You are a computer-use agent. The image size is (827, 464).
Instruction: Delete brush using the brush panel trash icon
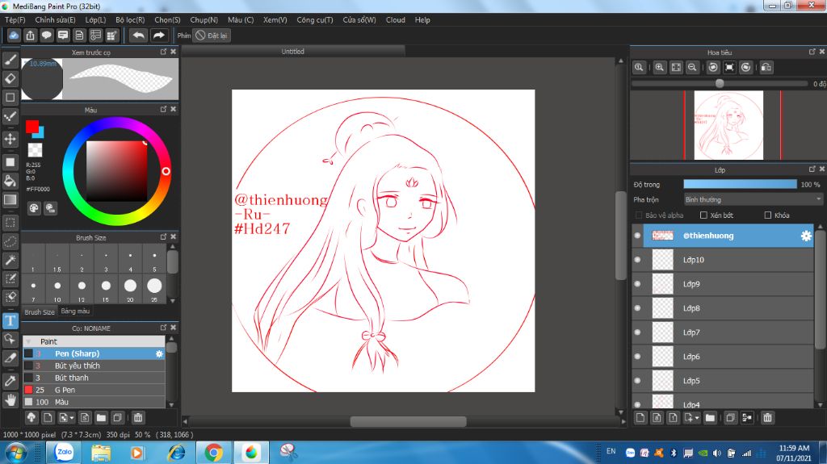coord(137,418)
